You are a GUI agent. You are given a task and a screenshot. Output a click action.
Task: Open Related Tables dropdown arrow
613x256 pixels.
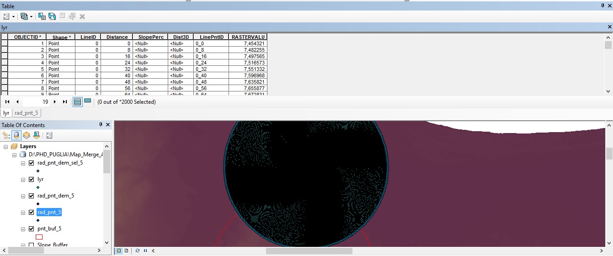(31, 16)
